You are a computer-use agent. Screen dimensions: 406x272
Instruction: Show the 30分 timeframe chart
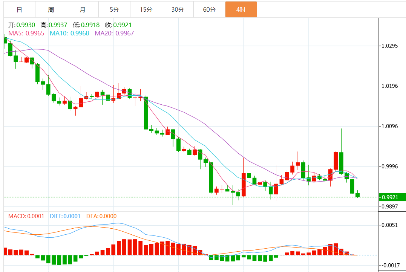click(178, 9)
